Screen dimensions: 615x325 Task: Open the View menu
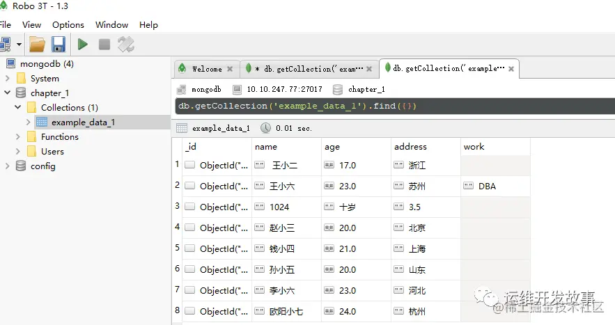click(31, 24)
